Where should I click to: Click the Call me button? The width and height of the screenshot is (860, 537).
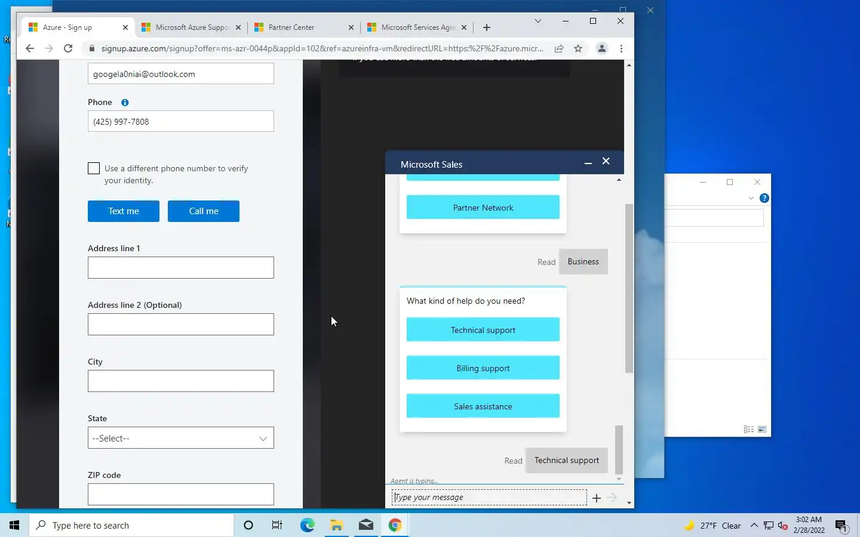coord(204,211)
